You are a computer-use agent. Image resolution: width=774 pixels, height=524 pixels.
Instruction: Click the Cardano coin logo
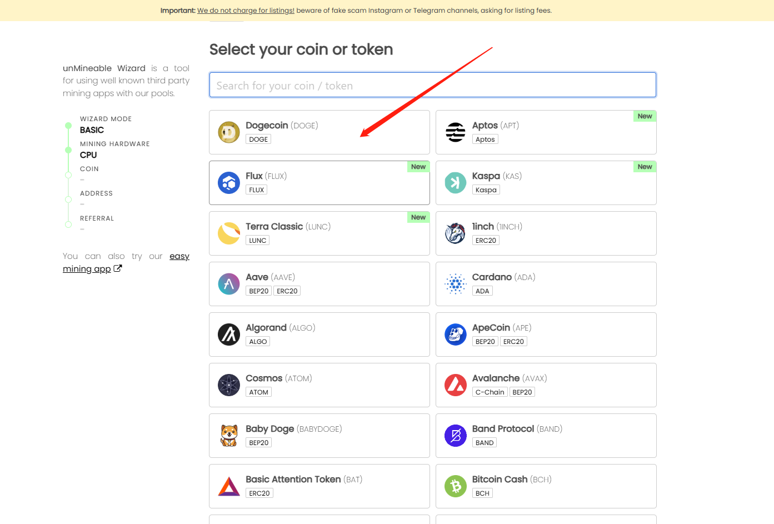pyautogui.click(x=456, y=284)
